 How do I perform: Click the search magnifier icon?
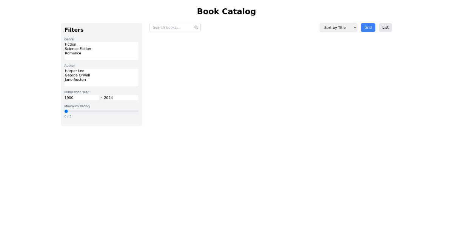196,27
